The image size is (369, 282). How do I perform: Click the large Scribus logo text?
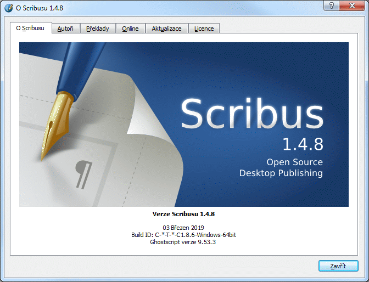click(252, 115)
